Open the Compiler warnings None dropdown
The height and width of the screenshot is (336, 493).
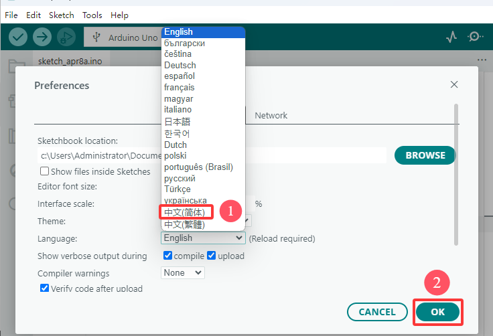183,272
